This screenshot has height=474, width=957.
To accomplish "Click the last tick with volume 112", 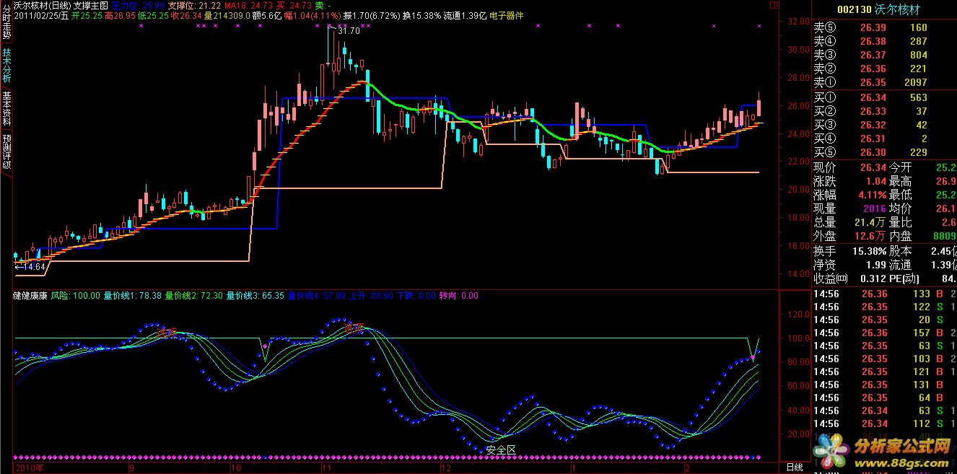I will point(884,423).
